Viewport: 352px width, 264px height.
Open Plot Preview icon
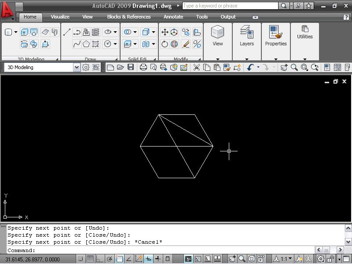point(154,67)
